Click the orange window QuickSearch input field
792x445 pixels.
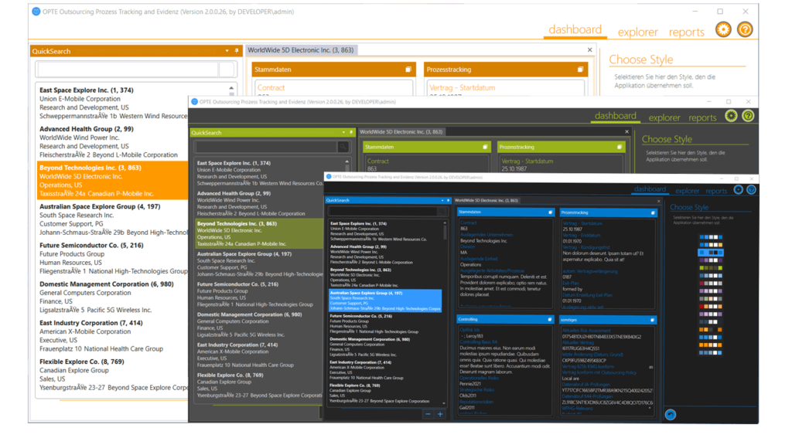click(128, 70)
